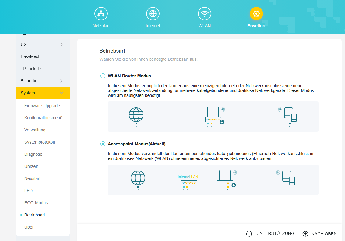Open Firmware-Upgrade submenu item
345x241 pixels.
point(42,106)
